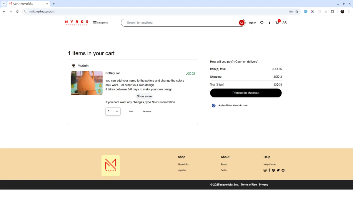
Task: Click Apply affiliates Mavericks code
Action: 233,105
